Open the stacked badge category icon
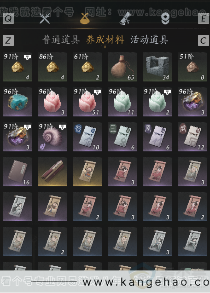Image resolution: width=210 pixels, height=293 pixels. [165, 19]
